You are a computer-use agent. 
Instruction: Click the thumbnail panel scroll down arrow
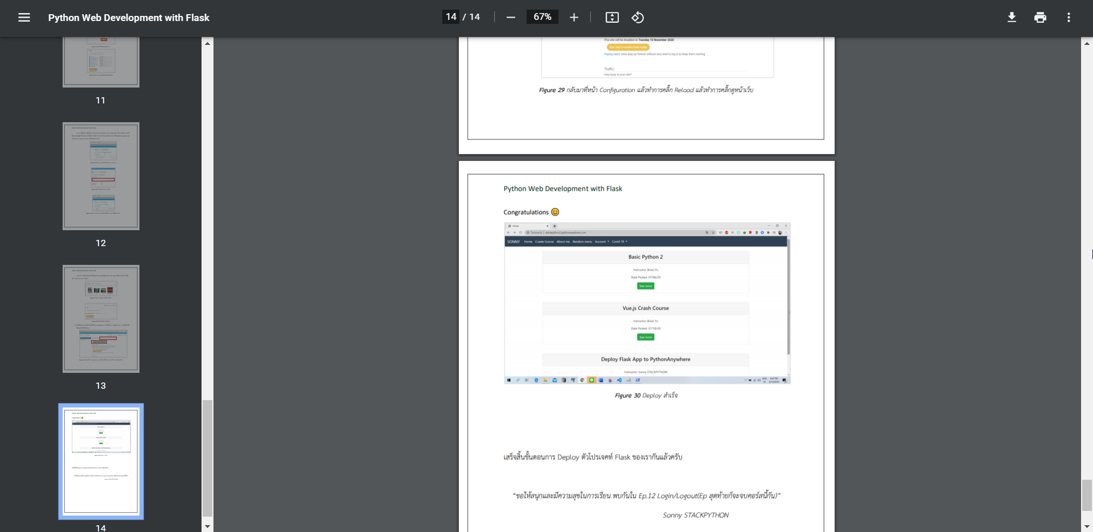207,526
